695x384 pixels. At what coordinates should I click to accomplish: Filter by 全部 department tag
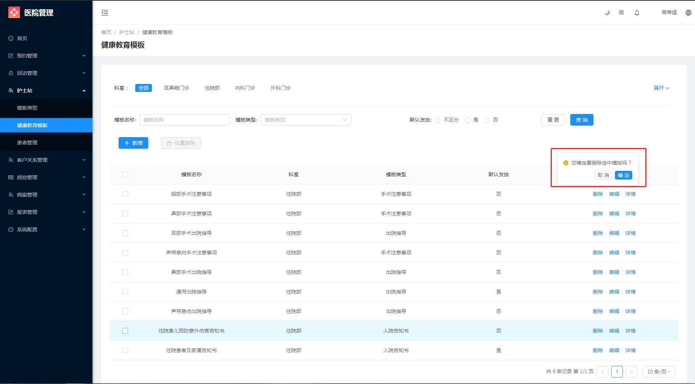pos(144,88)
